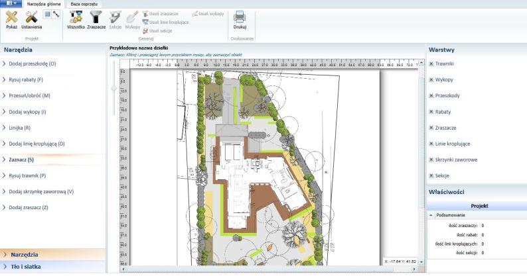Screen dimensions: 527x276
Task: Generate Zraszacze sprinklers
Action: 96,20
